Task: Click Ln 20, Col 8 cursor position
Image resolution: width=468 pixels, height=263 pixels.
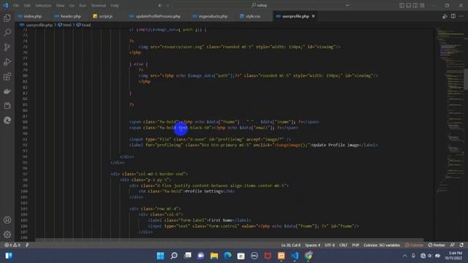Action: tap(291, 245)
